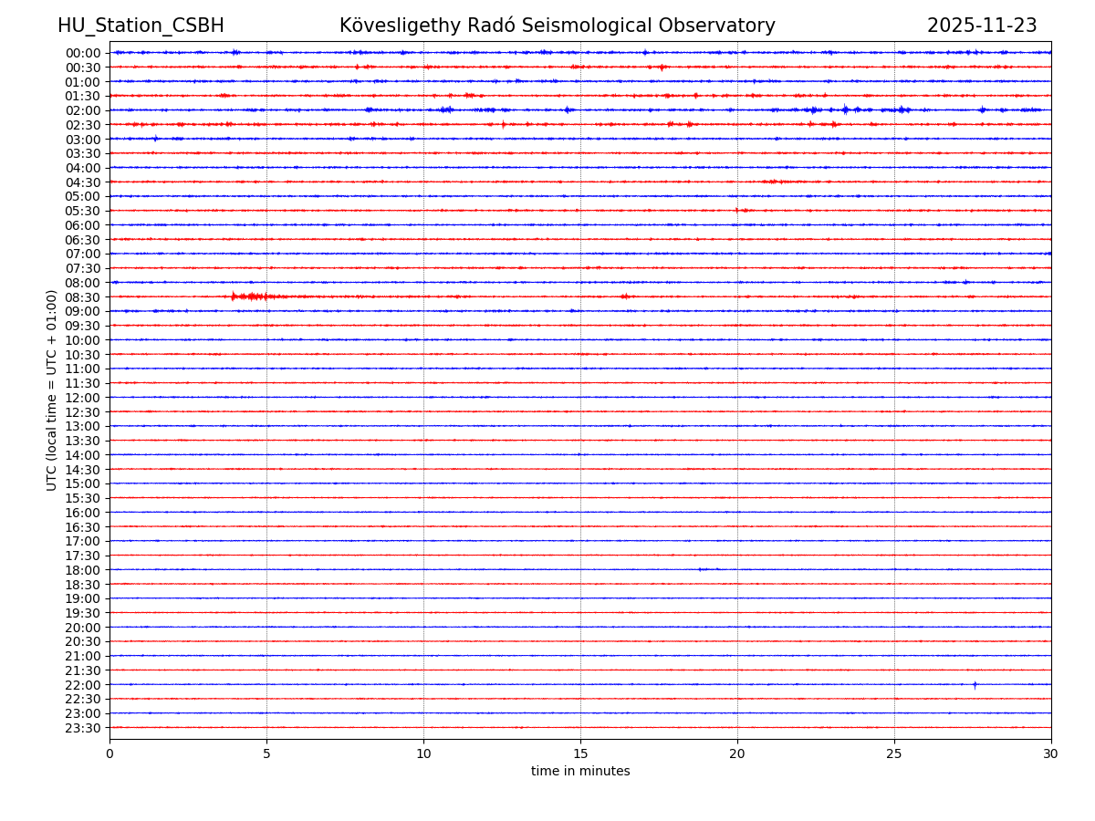The width and height of the screenshot is (1095, 821).
Task: Click the large seismic burst on the 08:30 trace
Action: pyautogui.click(x=249, y=296)
